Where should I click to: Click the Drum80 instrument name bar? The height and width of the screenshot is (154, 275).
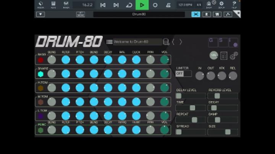pyautogui.click(x=139, y=14)
